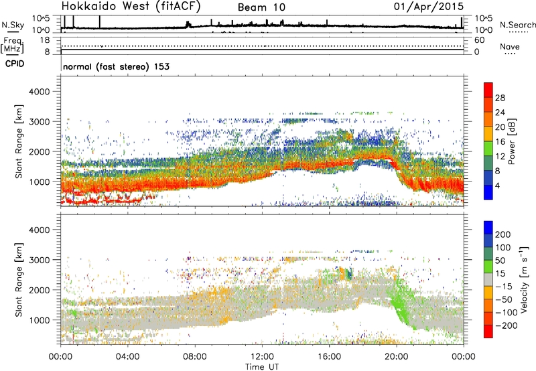The width and height of the screenshot is (536, 371).
Task: Click velocity colorbar tick '200'
Action: tap(503, 234)
